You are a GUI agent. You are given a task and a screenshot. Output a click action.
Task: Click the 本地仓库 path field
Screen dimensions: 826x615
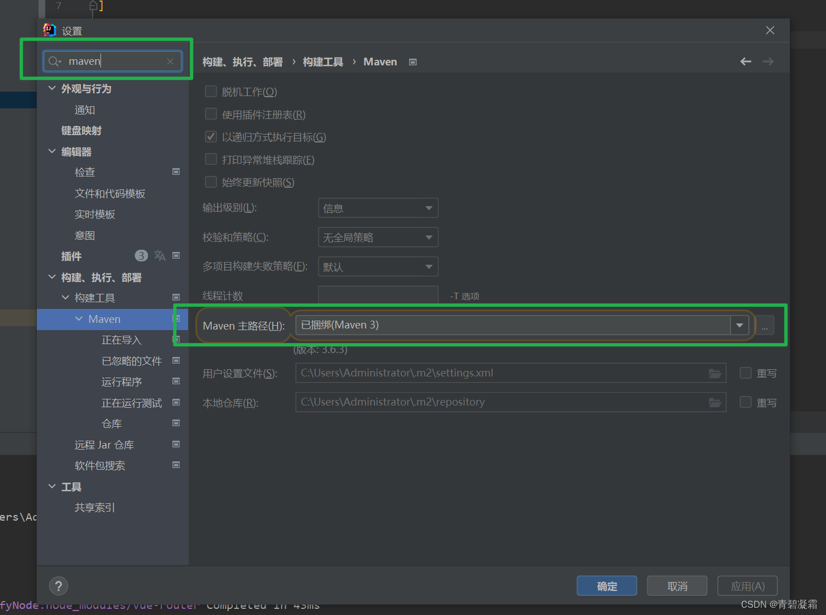[511, 402]
